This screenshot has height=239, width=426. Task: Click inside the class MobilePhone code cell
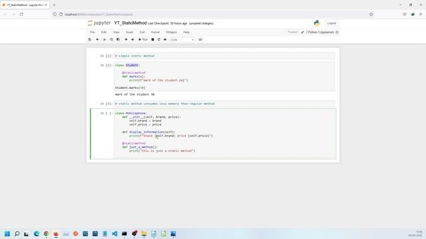tap(224, 133)
